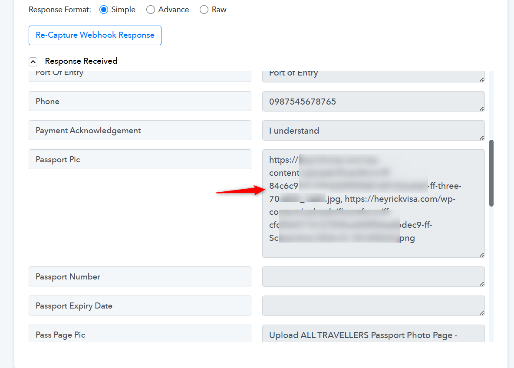514x368 pixels.
Task: Click the Phone label field
Action: 140,101
